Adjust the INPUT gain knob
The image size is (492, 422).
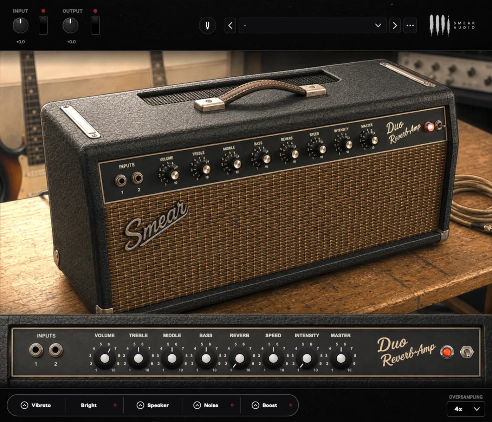click(x=20, y=26)
